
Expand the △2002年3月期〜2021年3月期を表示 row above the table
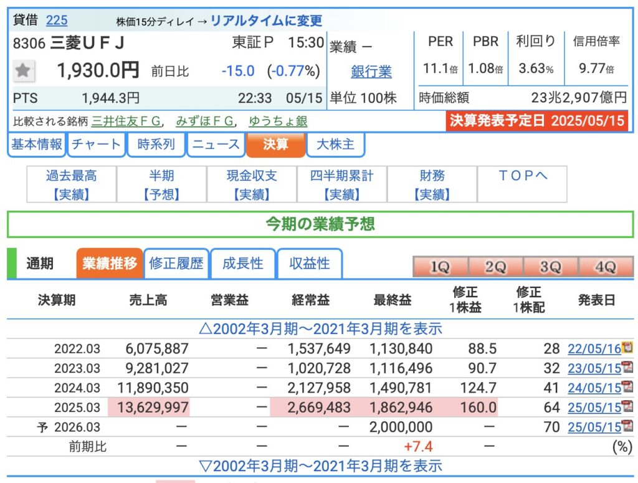click(x=319, y=328)
